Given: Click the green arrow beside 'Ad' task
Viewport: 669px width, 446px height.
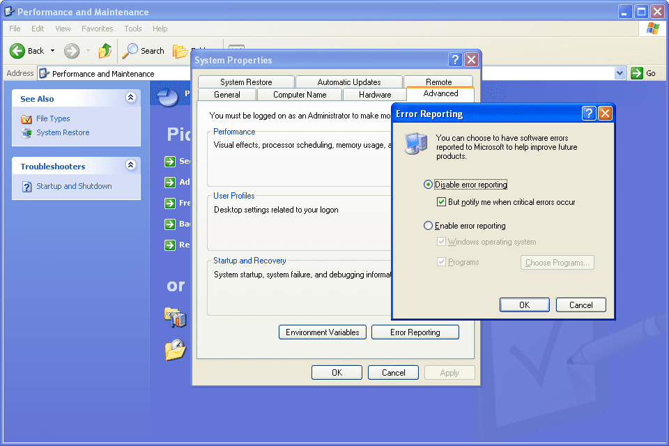Looking at the screenshot, I should point(170,183).
